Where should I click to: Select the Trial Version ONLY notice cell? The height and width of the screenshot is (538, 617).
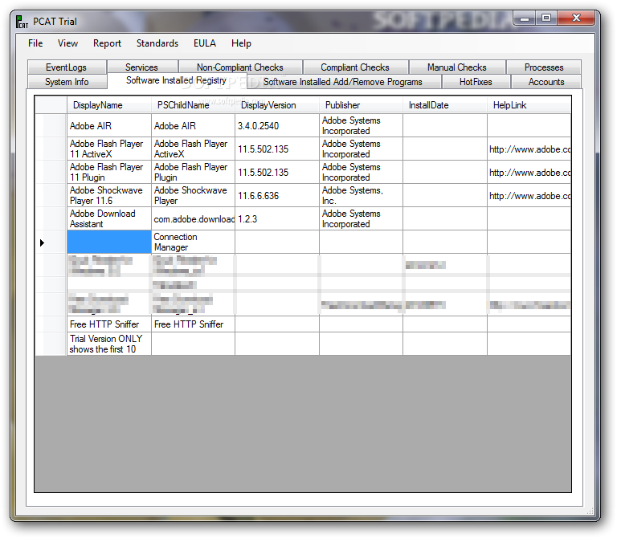(109, 344)
